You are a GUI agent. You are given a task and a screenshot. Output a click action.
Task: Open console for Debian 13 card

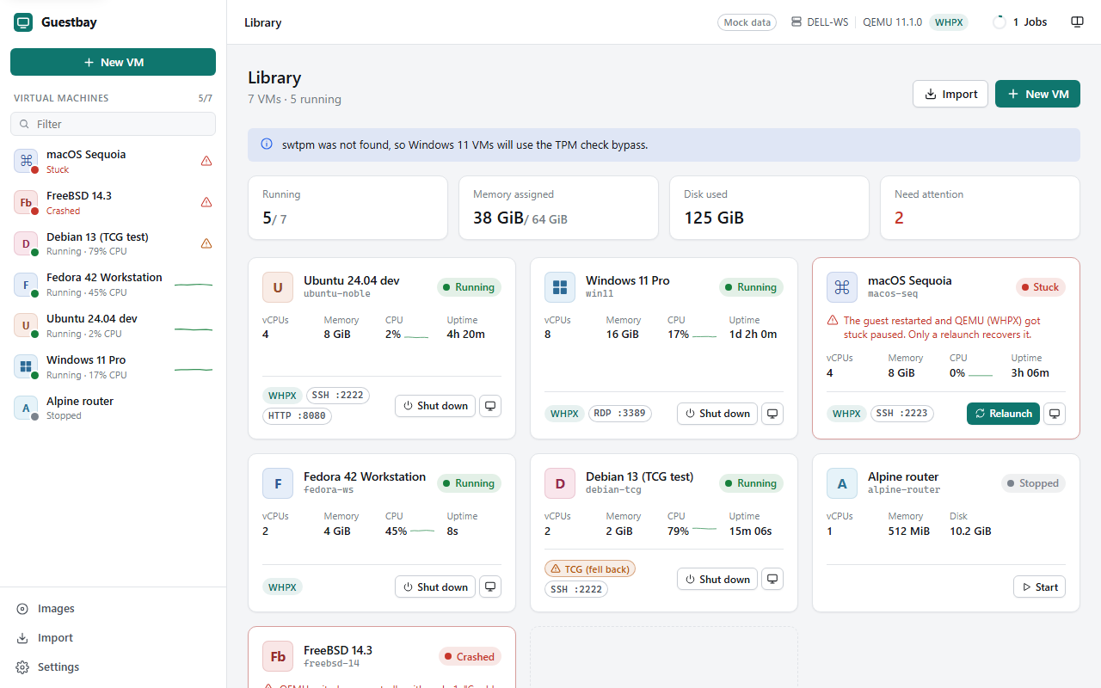(772, 580)
